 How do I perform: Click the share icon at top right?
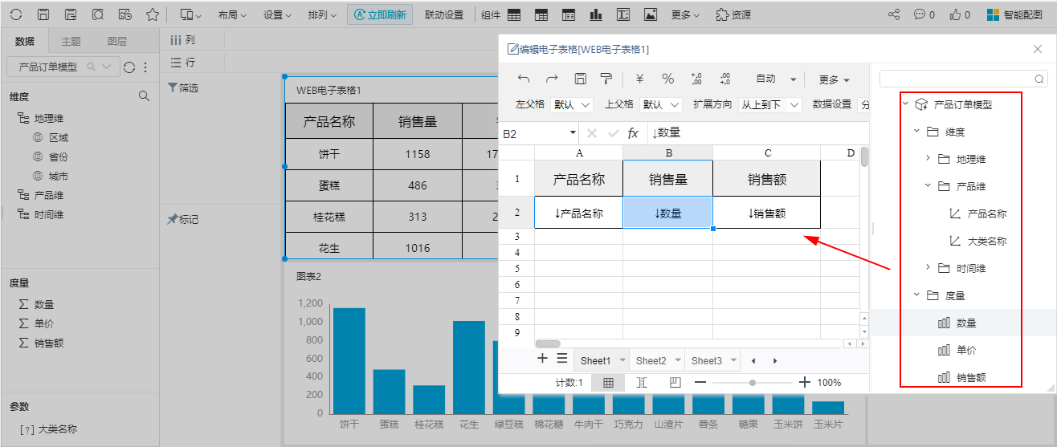click(x=893, y=14)
